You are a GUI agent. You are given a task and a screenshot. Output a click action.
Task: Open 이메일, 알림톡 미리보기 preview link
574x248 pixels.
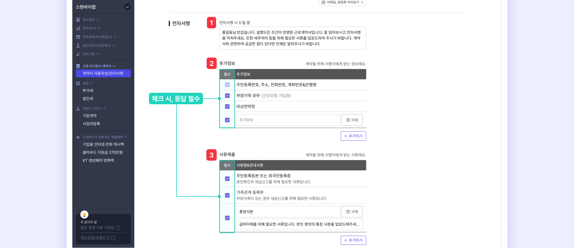pyautogui.click(x=342, y=2)
